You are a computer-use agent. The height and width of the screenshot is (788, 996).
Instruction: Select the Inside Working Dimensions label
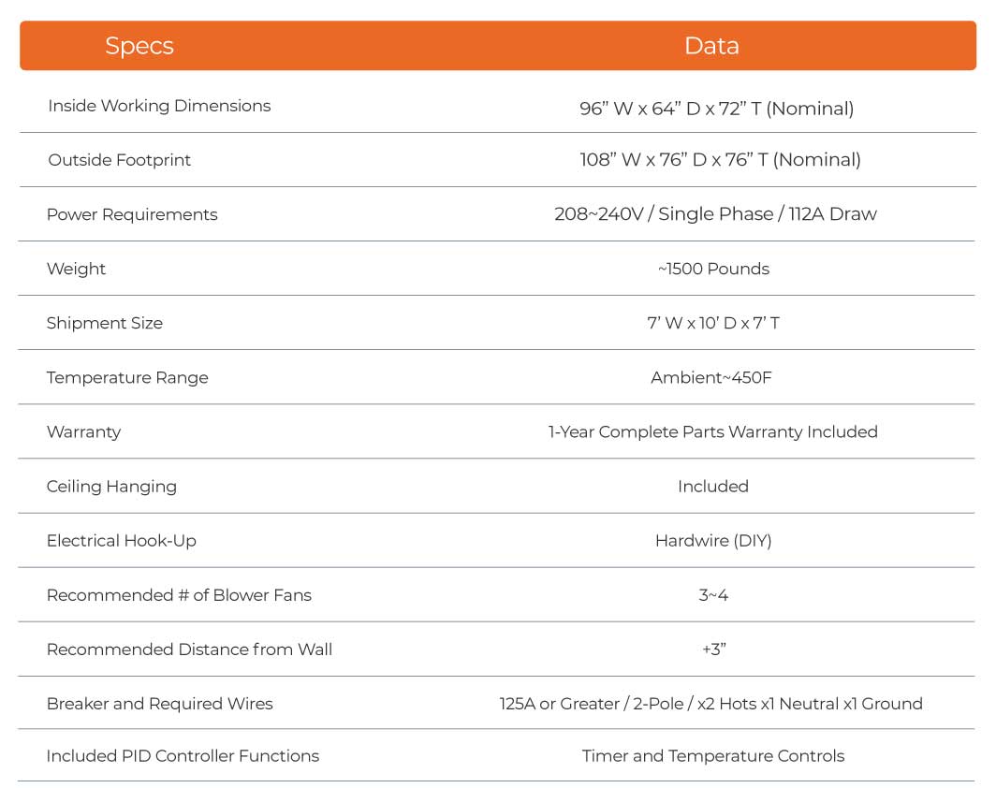[x=159, y=106]
